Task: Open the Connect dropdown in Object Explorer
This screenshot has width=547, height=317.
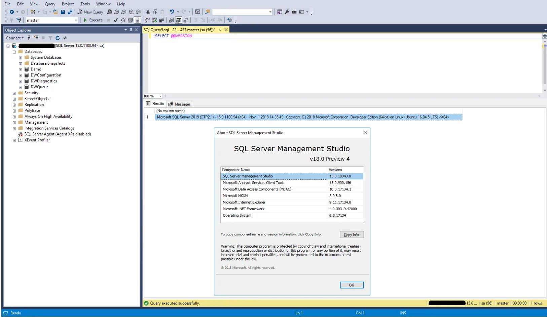Action: pos(15,38)
